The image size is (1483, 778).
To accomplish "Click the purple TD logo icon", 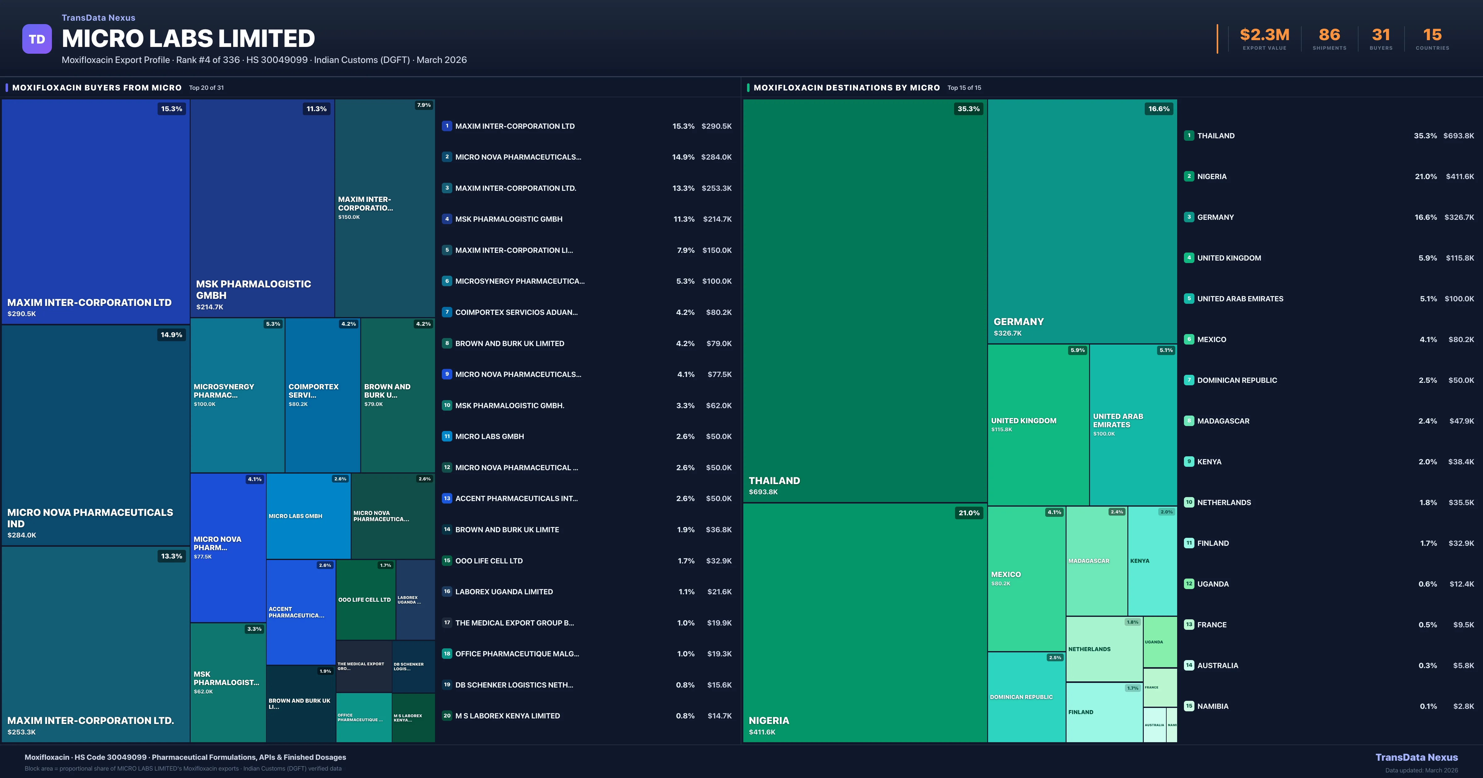I will [x=37, y=39].
